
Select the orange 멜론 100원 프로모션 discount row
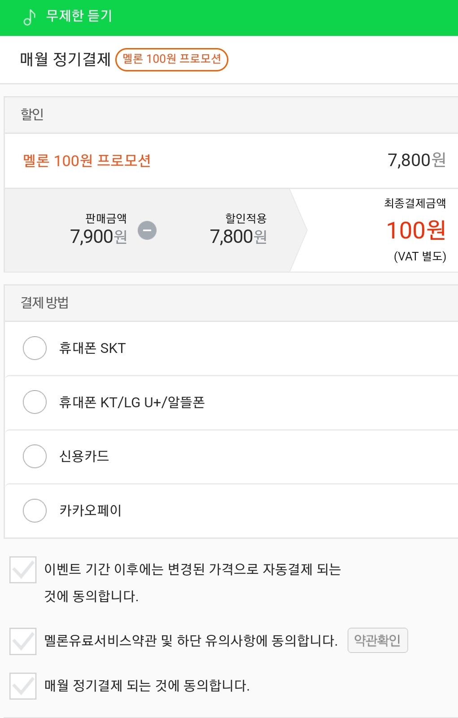point(231,161)
